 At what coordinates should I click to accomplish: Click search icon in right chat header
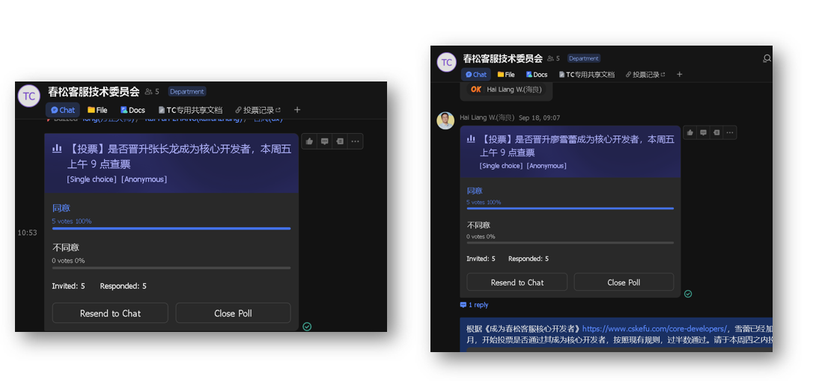[x=767, y=58]
